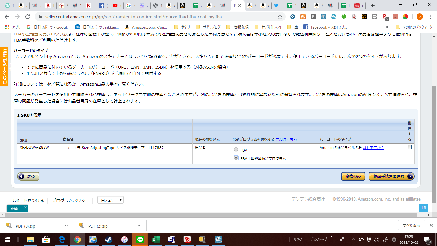Click the 戻る button
The width and height of the screenshot is (437, 246).
tap(28, 176)
